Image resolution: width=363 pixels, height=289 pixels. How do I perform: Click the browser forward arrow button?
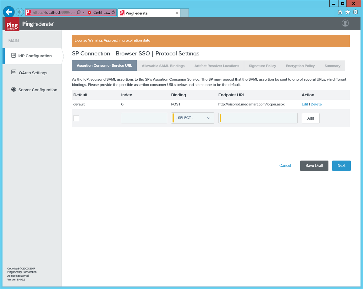point(20,12)
